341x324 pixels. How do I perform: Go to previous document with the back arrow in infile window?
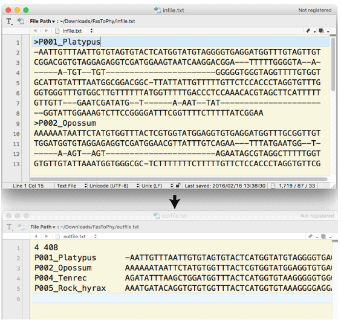coord(35,31)
